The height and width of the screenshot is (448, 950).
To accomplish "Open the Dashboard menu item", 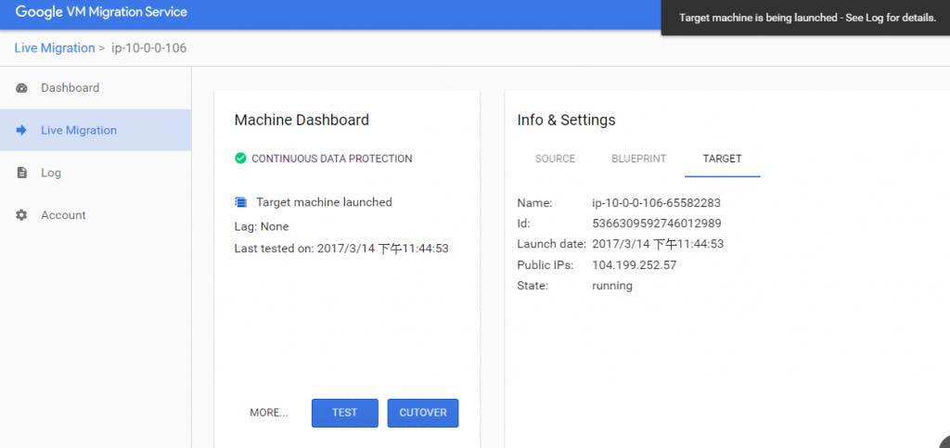I will (70, 88).
